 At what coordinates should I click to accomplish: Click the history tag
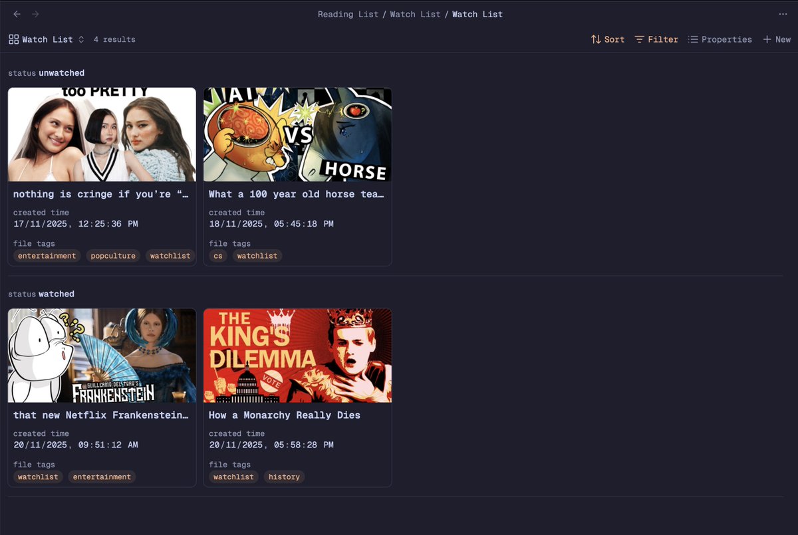coord(284,477)
